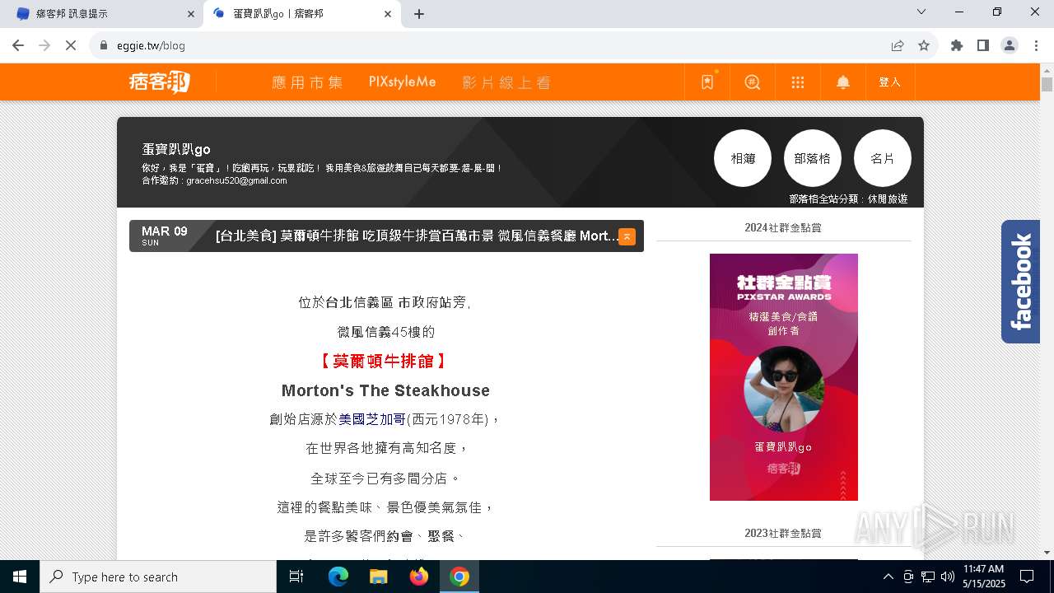The width and height of the screenshot is (1054, 593).
Task: Click the address bar URL eggie.tw/blog
Action: 150,45
